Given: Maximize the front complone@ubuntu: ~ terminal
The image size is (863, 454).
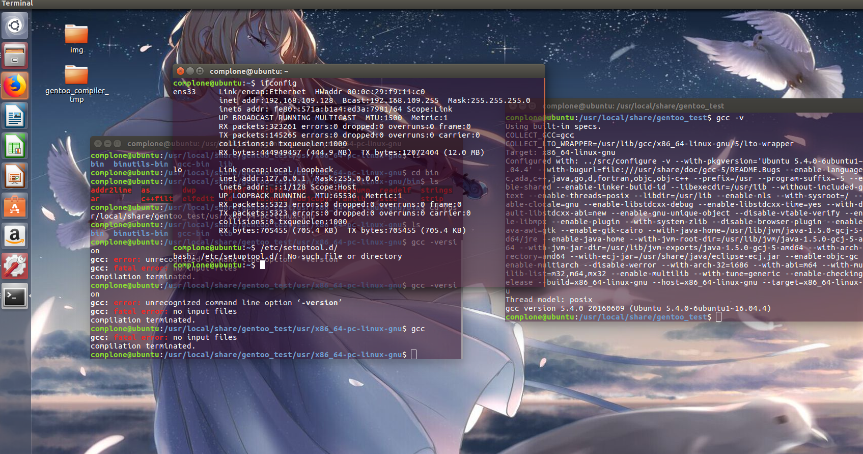Looking at the screenshot, I should tap(200, 71).
